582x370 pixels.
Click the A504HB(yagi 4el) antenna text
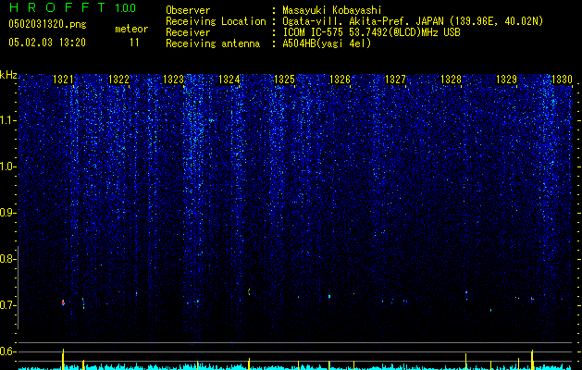coord(327,43)
